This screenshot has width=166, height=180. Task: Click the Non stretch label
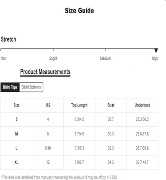pyautogui.click(x=3, y=58)
